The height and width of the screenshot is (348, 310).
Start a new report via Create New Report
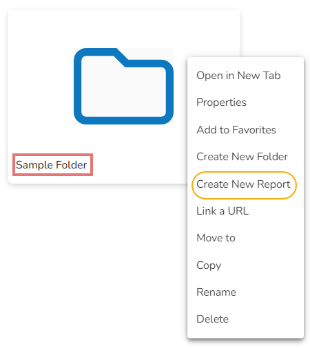click(x=244, y=184)
